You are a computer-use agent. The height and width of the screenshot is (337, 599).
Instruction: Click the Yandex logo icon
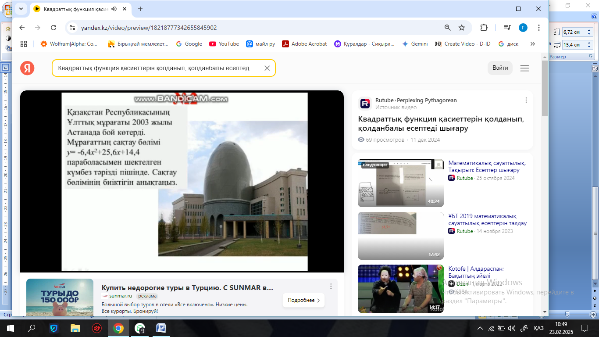27,68
